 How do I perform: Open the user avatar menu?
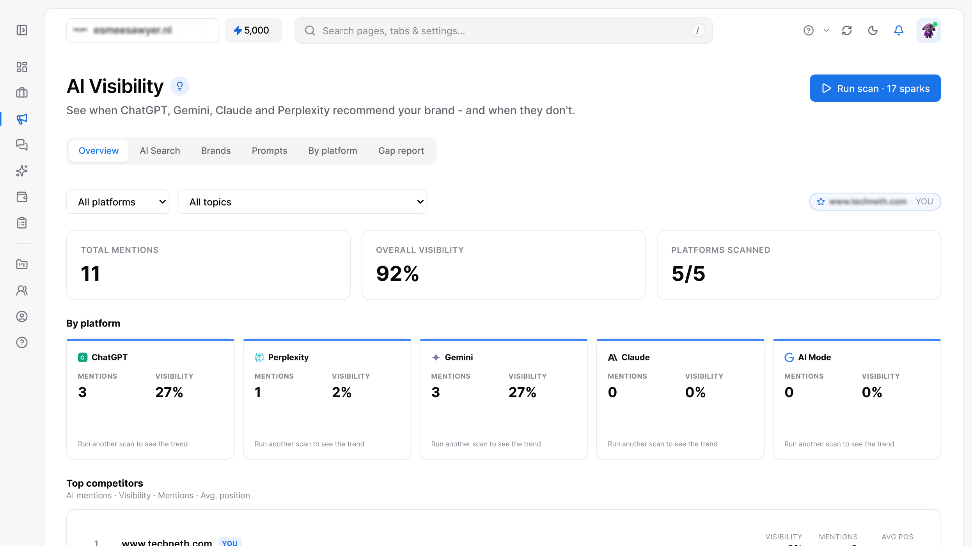[929, 30]
